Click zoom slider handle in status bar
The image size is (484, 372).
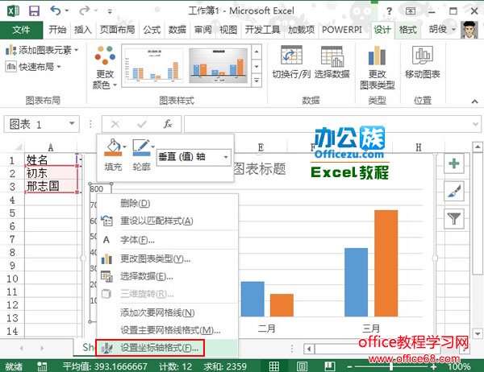(391, 366)
